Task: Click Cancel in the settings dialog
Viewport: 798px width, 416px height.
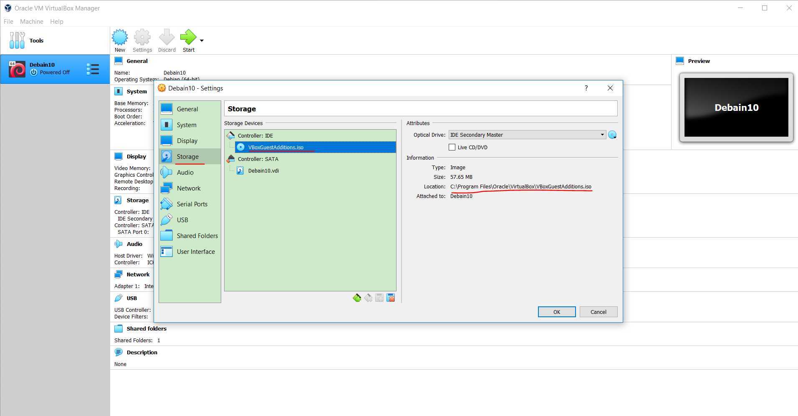Action: point(598,312)
